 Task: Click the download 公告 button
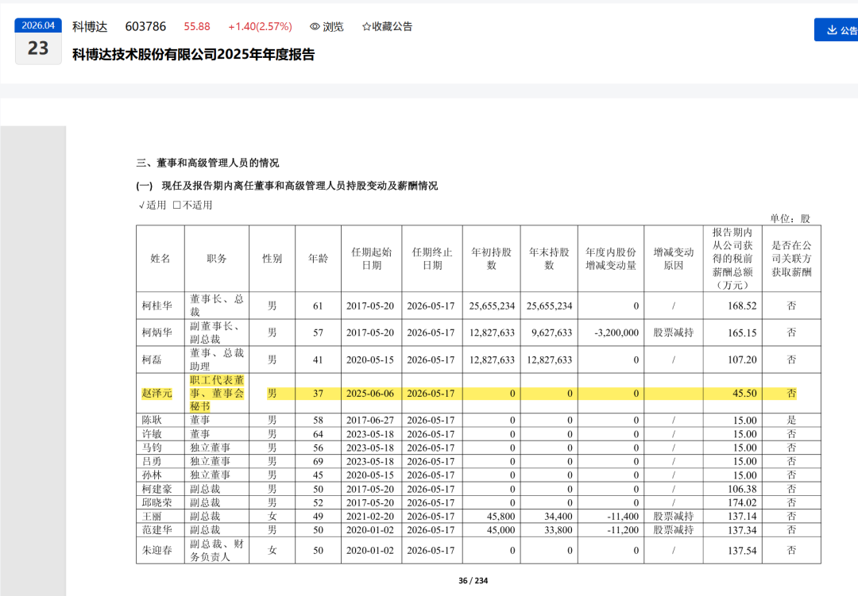pyautogui.click(x=836, y=30)
